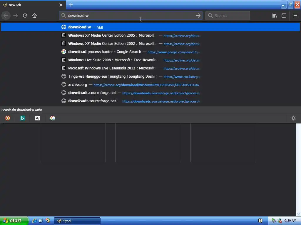Open the Home page icon
The image size is (301, 225).
[x=34, y=16]
